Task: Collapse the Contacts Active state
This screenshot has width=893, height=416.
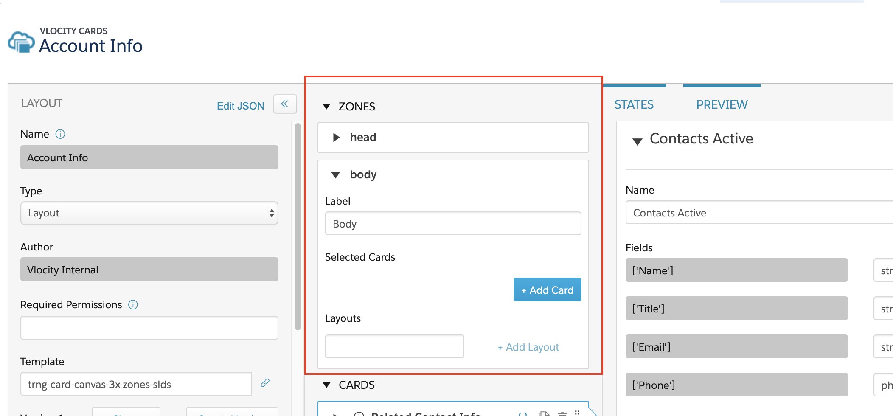Action: coord(637,141)
